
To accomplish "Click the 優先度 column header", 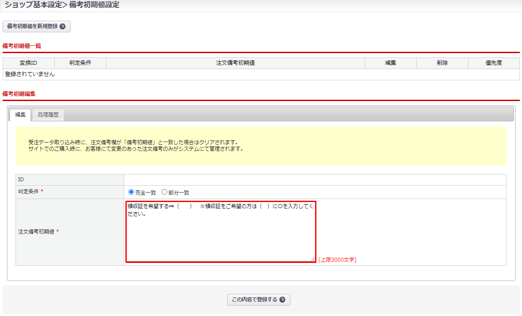I will tap(494, 63).
